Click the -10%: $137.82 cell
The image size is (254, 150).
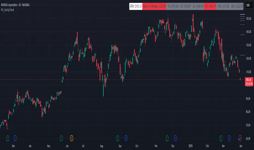[x=223, y=6]
